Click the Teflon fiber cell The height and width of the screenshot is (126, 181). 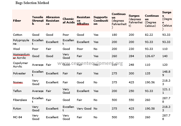tap(17, 91)
